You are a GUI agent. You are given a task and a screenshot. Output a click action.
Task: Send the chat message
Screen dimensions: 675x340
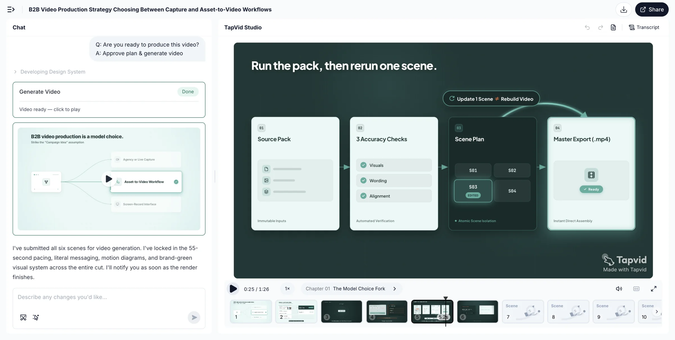[194, 318]
